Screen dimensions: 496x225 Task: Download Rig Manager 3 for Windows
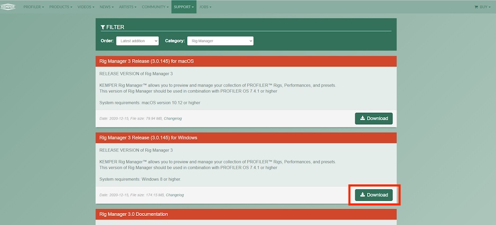coord(373,195)
